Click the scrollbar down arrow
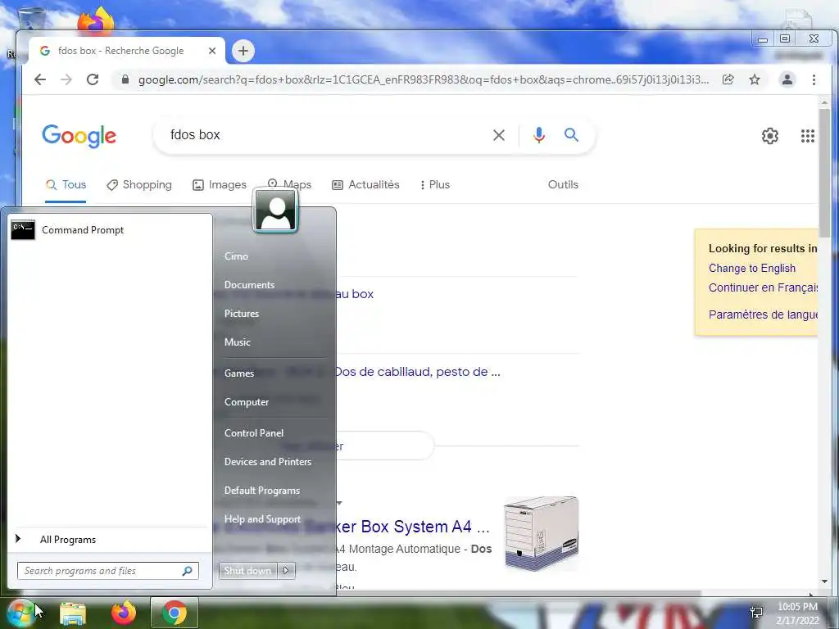839x629 pixels. click(x=824, y=581)
